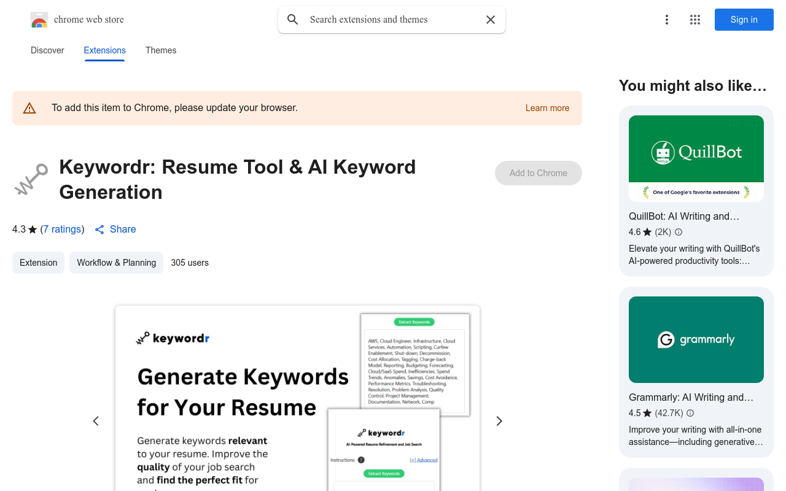Follow the Learn more link
This screenshot has height=491, width=786.
click(x=547, y=108)
